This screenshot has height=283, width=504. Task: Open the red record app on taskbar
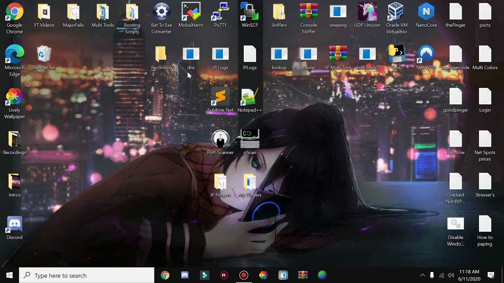pyautogui.click(x=244, y=275)
